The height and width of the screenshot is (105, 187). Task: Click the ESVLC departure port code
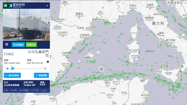9,54
